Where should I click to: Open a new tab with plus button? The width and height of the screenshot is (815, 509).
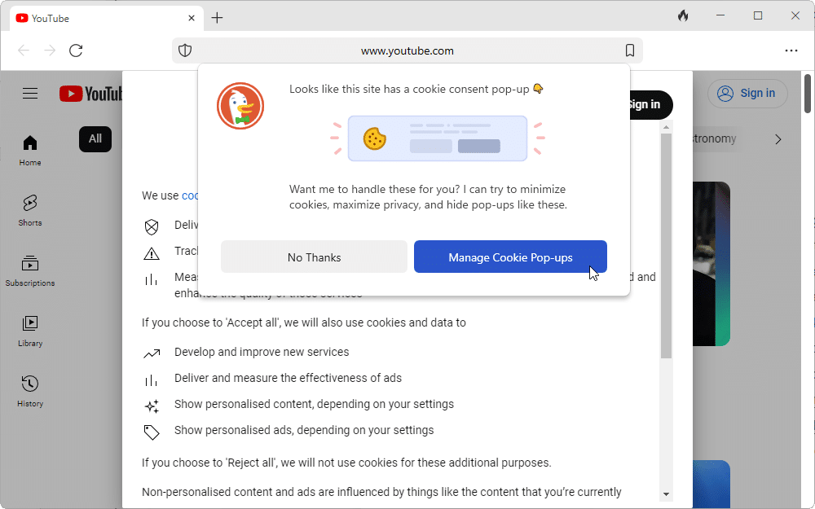tap(217, 18)
